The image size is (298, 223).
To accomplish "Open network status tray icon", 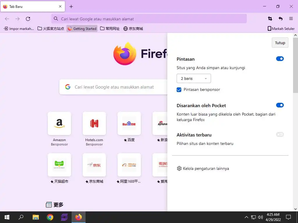I will click(253, 217).
